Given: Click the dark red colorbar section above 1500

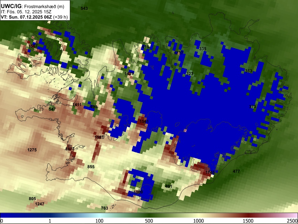Looking at the screenshot, I should pos(248,216).
